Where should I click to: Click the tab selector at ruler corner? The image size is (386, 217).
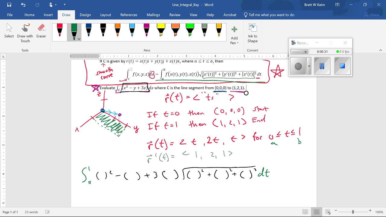pos(3,56)
